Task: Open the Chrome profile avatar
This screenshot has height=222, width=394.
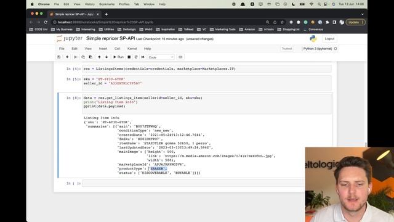Action: coord(342,22)
